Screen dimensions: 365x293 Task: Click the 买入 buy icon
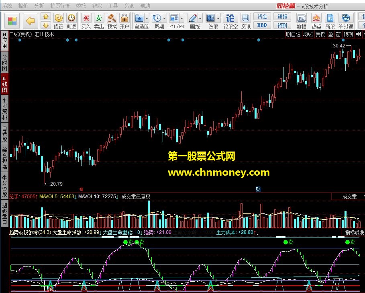coord(86,21)
